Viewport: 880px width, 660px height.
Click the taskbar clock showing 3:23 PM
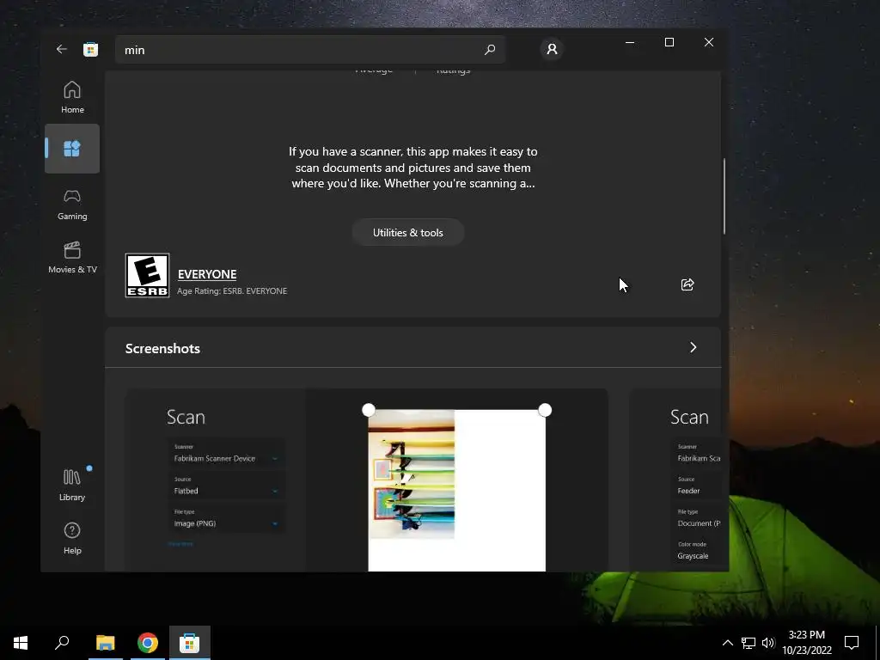tap(806, 643)
